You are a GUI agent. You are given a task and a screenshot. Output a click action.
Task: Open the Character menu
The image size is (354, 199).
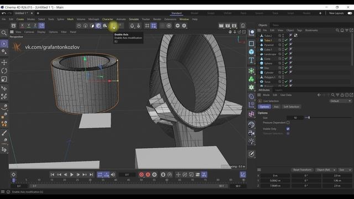tap(107, 19)
